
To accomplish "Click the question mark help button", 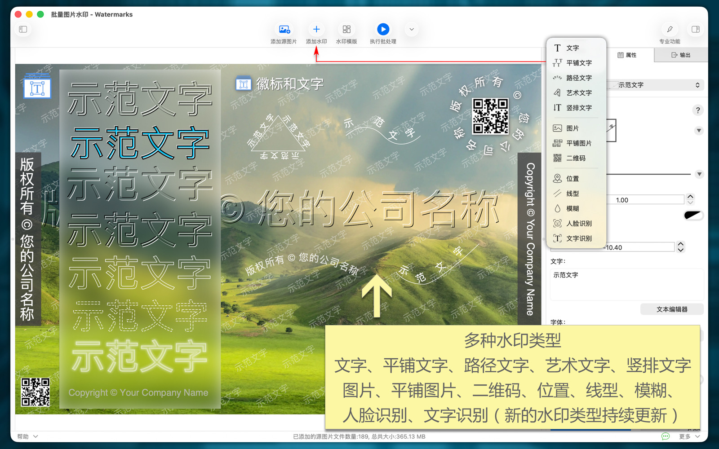I will tap(697, 110).
